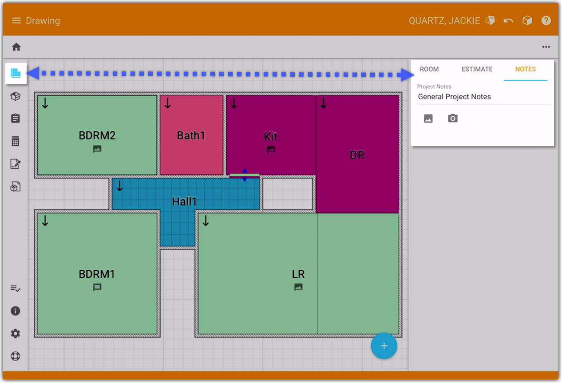The image size is (562, 383).
Task: Open the hamburger navigation menu
Action: (16, 21)
